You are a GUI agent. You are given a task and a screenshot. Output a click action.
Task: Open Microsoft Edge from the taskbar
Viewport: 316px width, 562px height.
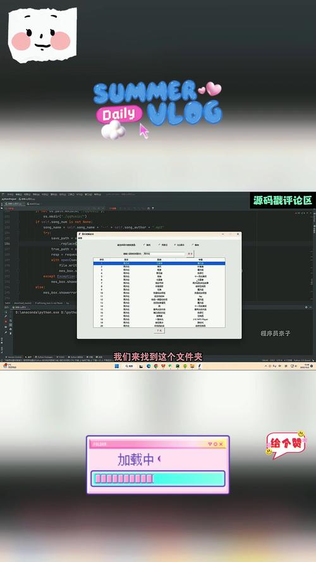[x=149, y=366]
